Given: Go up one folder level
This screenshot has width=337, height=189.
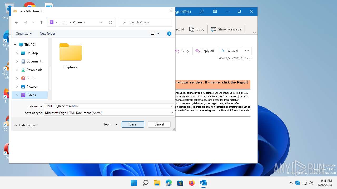Looking at the screenshot, I should 41,22.
